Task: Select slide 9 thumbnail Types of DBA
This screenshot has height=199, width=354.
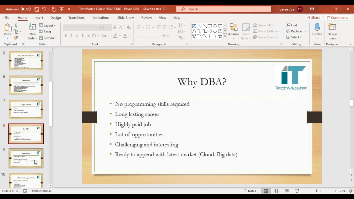Action: click(26, 158)
